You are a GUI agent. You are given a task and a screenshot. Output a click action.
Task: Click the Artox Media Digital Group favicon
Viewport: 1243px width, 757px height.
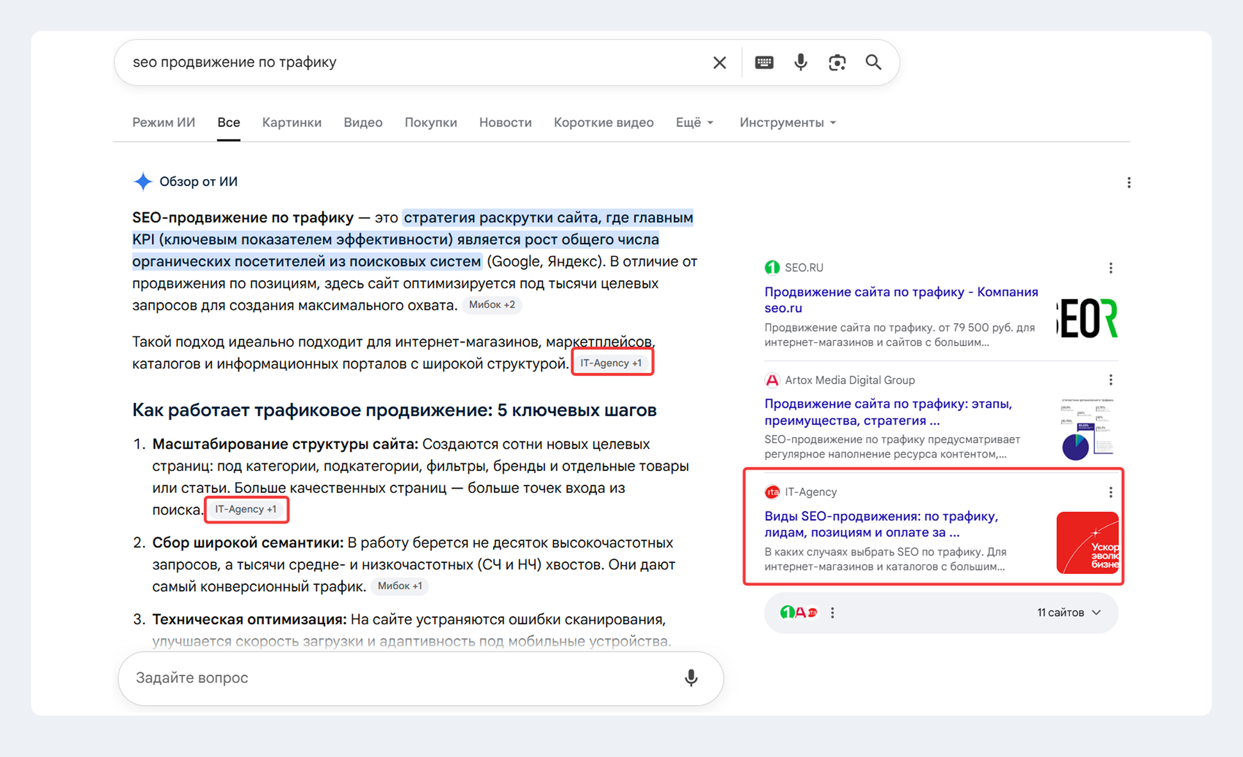[772, 380]
